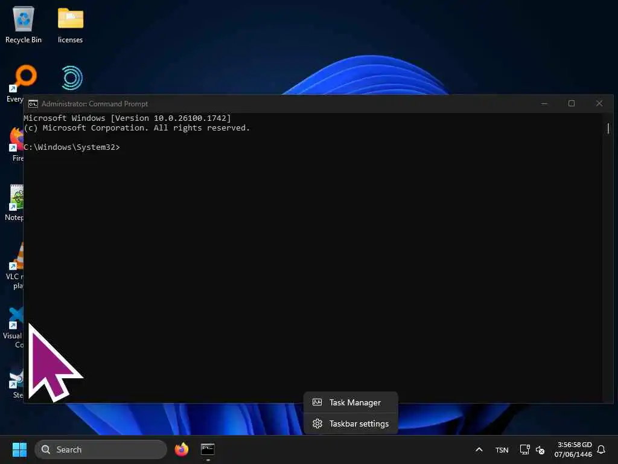Click the Microsoft Windows version text line

click(x=127, y=118)
